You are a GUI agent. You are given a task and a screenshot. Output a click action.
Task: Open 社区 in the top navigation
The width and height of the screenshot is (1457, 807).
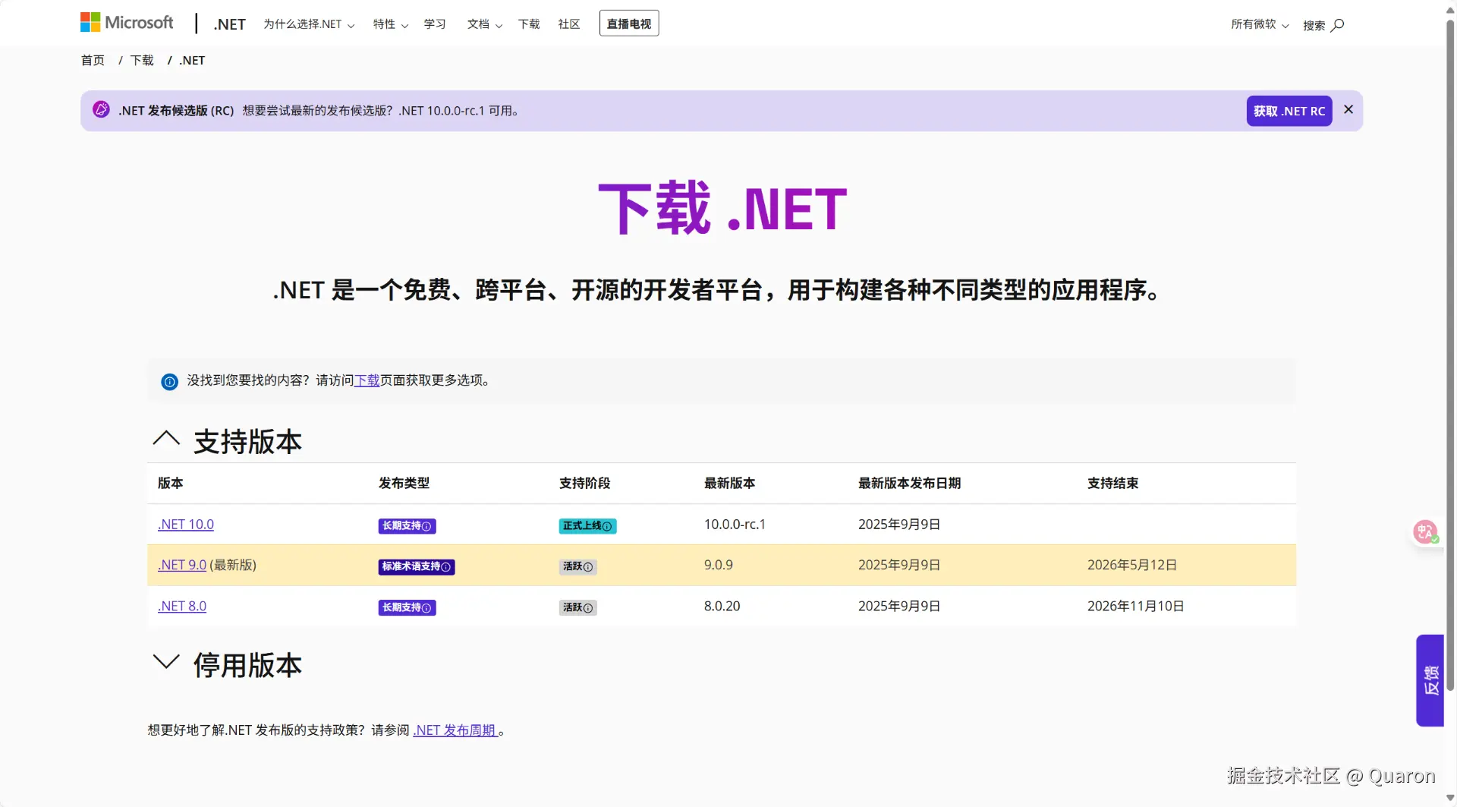[569, 24]
